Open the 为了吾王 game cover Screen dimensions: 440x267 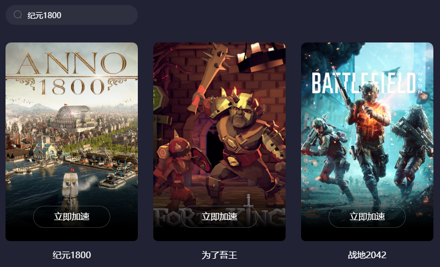[x=219, y=142]
